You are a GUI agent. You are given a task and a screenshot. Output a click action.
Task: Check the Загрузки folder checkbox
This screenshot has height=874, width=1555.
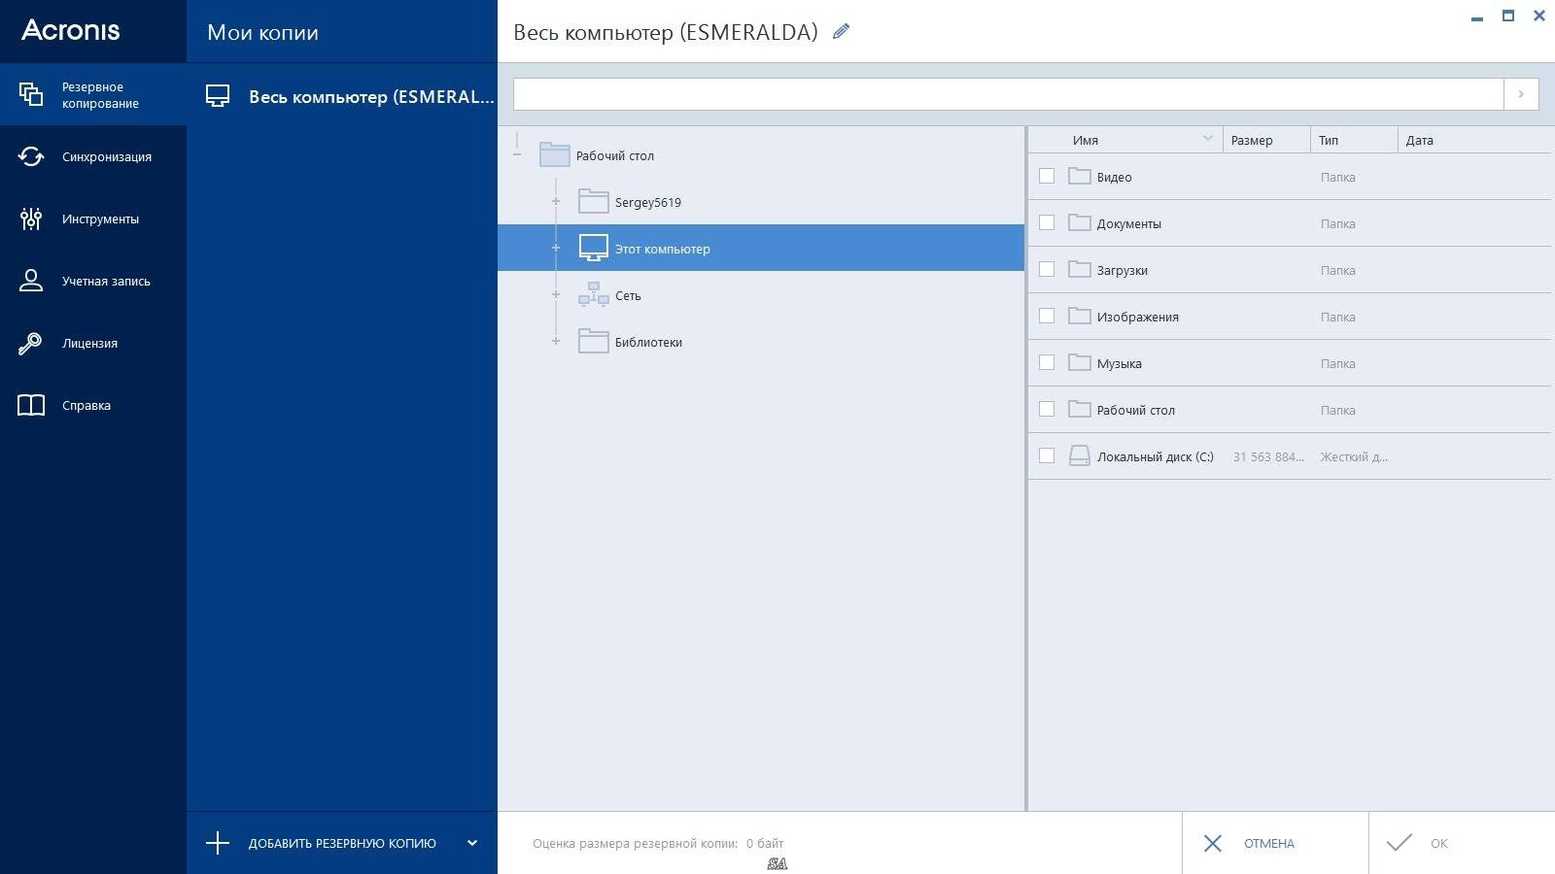coord(1047,269)
